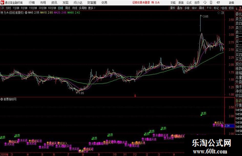Toggle the 自选 watchlist button

pyautogui.click(x=224, y=8)
